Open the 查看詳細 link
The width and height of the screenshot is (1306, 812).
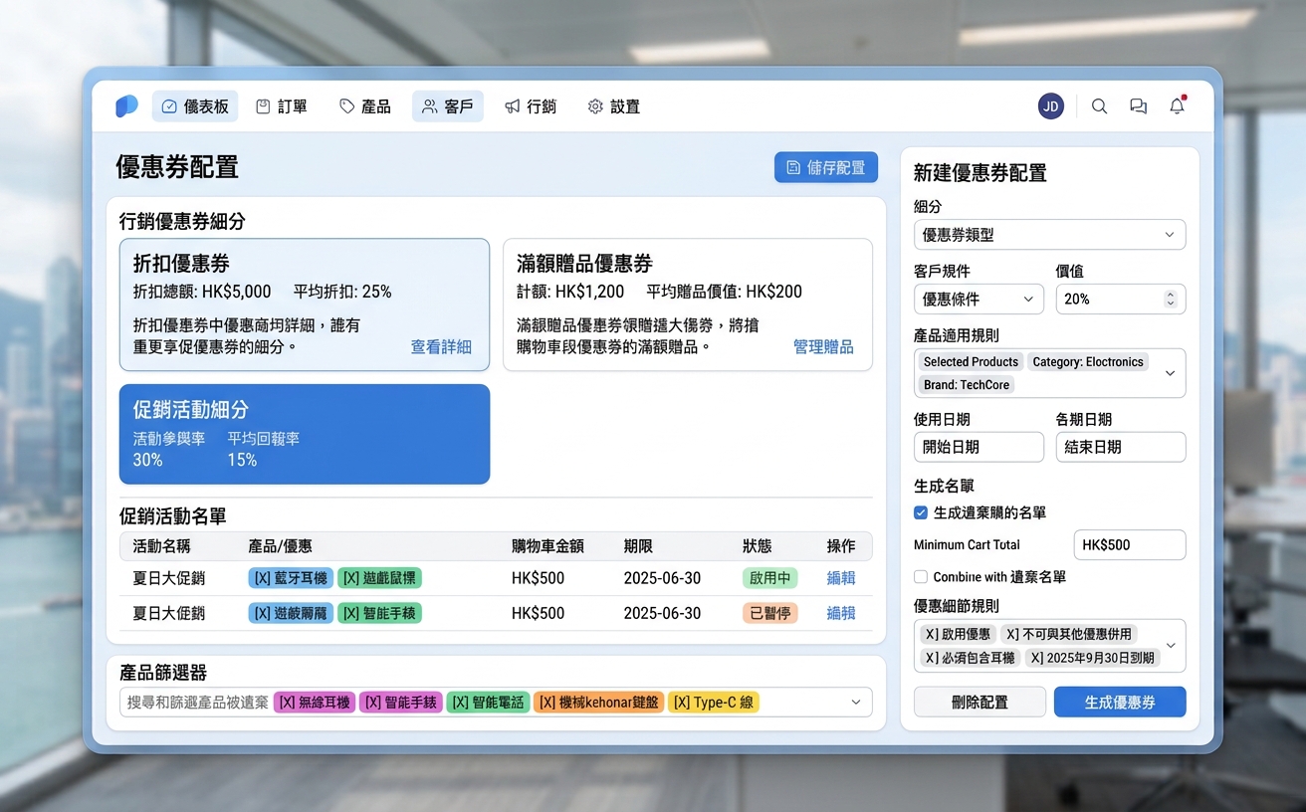[441, 347]
